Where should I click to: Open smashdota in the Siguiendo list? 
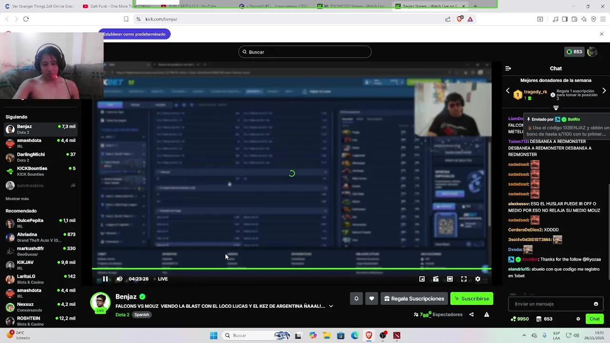(41, 143)
